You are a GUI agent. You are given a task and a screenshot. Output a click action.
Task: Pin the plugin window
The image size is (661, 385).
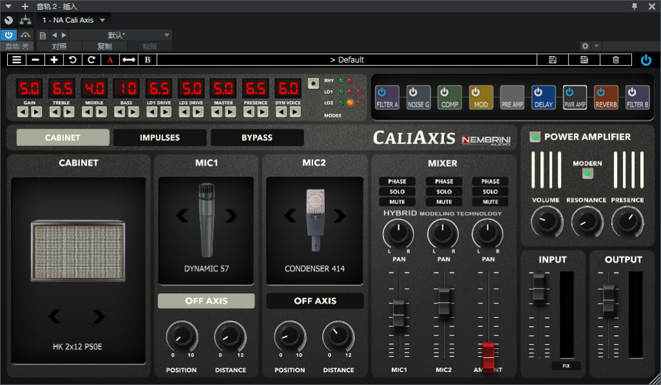(x=635, y=6)
